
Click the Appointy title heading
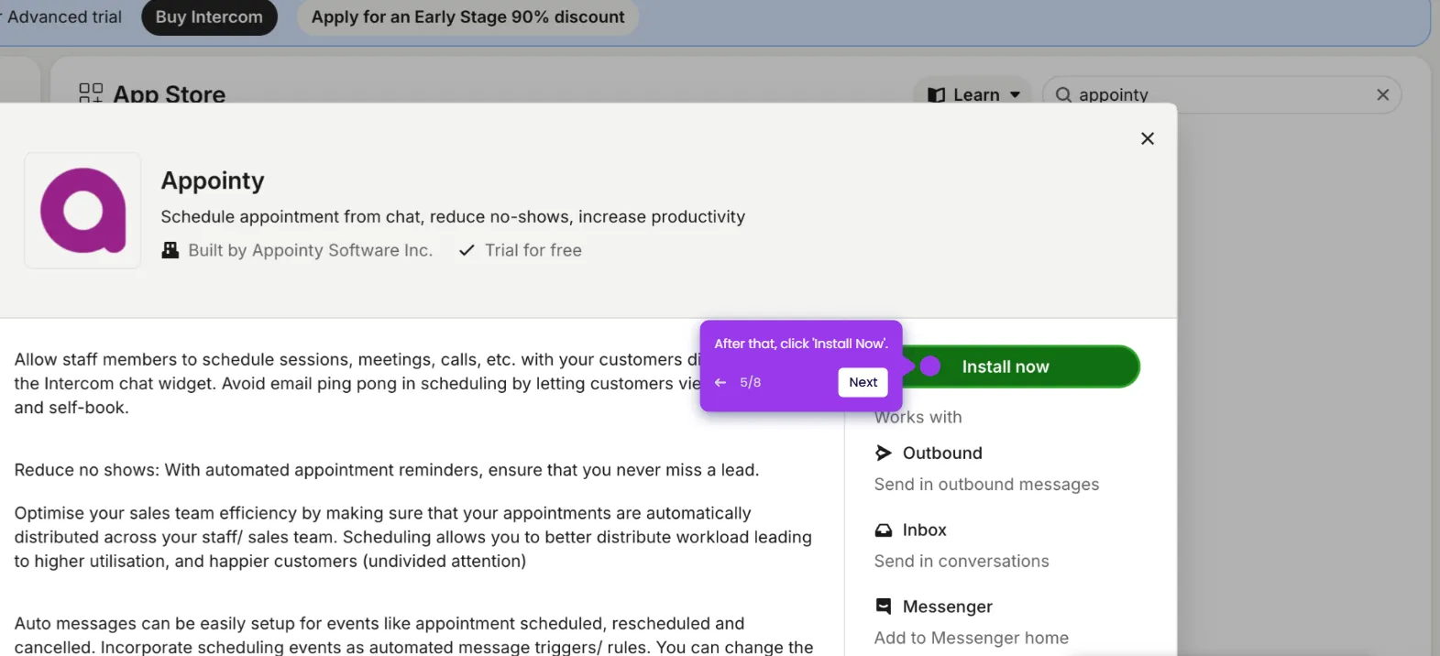213,180
